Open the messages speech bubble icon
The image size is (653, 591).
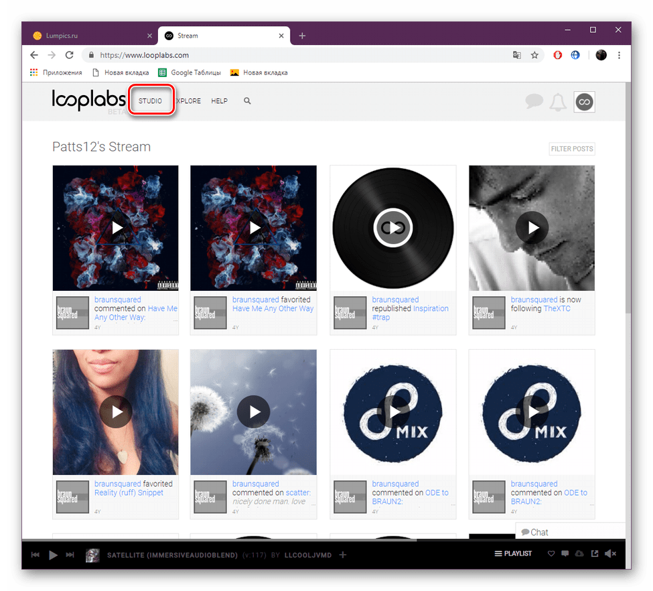(534, 101)
